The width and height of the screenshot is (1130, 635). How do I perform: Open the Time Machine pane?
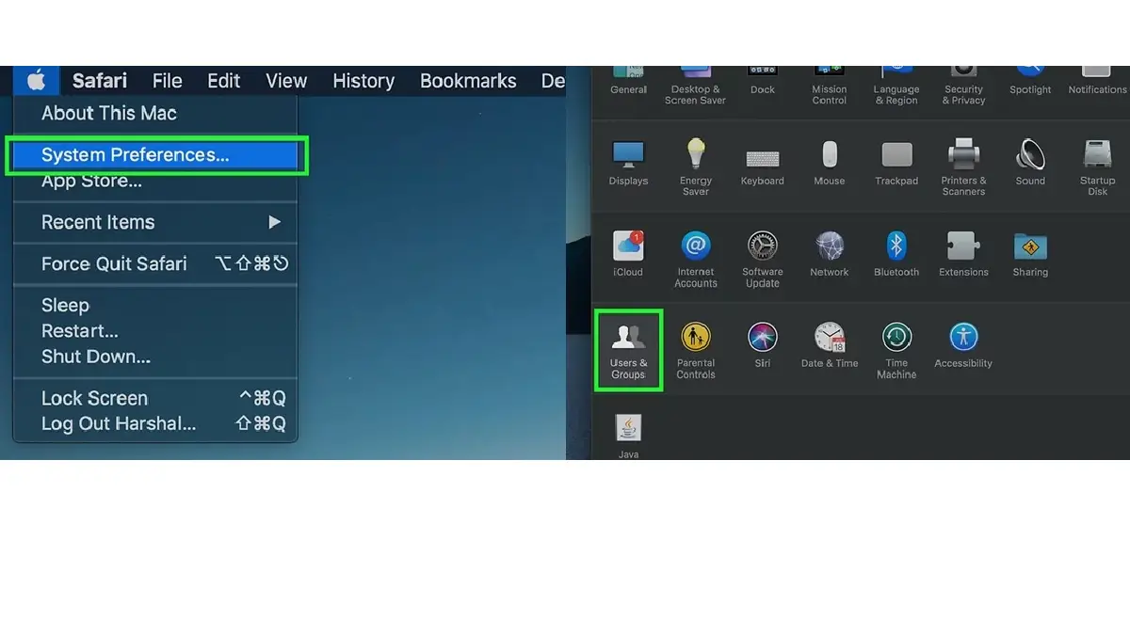click(896, 349)
